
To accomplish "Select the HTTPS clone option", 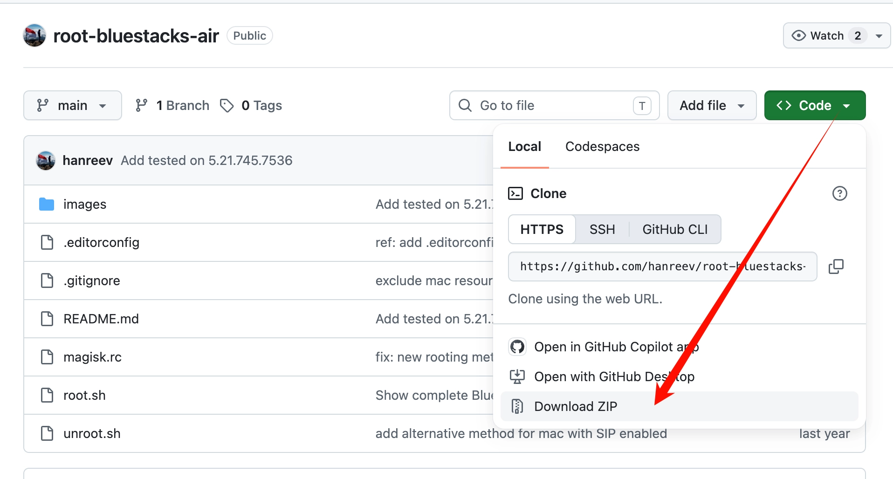I will click(542, 229).
